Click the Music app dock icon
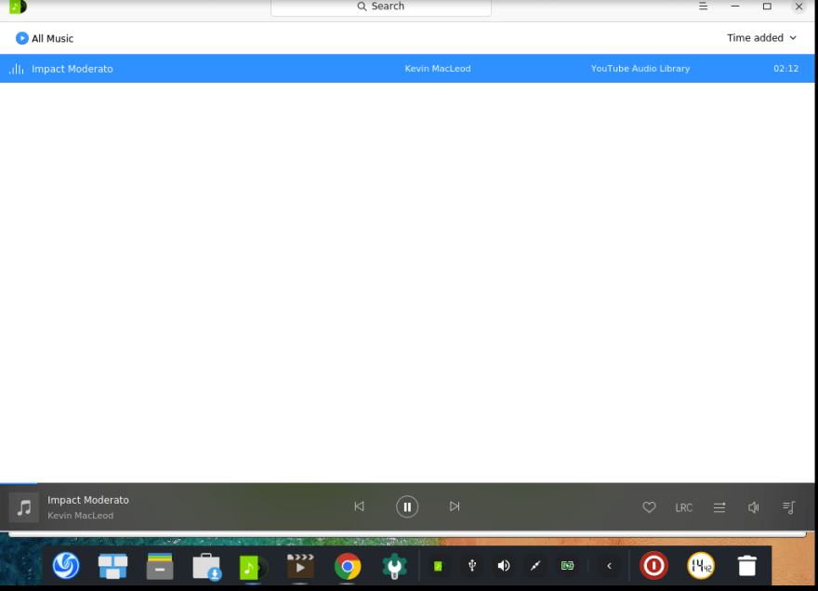 pyautogui.click(x=253, y=567)
